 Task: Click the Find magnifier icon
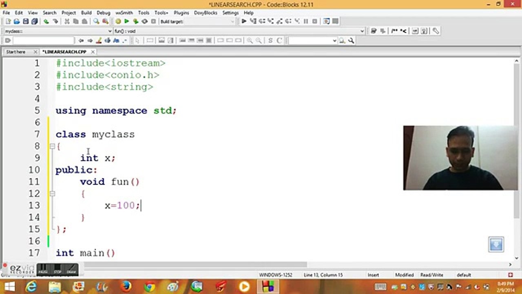pyautogui.click(x=96, y=21)
